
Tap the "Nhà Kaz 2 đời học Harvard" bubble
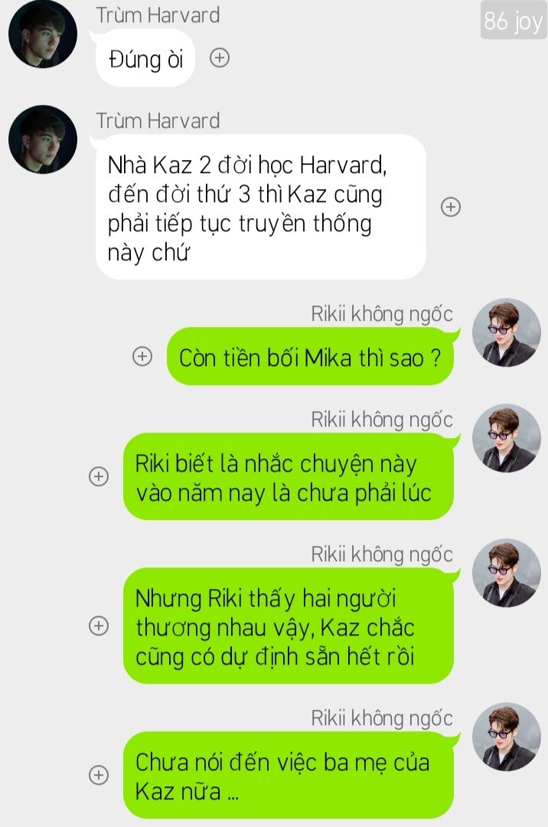[x=261, y=208]
